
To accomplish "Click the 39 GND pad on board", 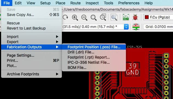I will pyautogui.click(x=132, y=69).
